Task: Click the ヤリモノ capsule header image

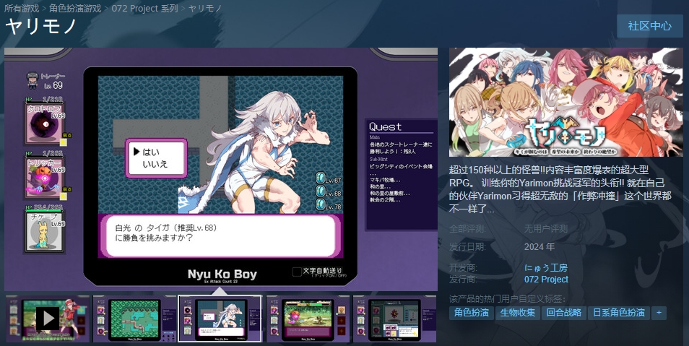Action: coord(566,102)
